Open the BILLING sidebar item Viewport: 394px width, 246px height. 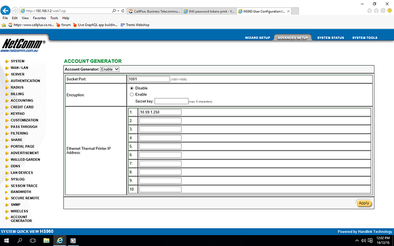(x=17, y=94)
